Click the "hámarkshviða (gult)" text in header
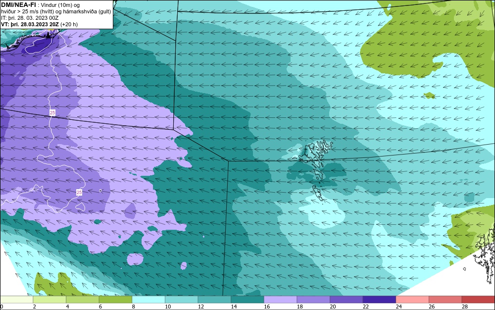495x310 pixels. coord(84,11)
